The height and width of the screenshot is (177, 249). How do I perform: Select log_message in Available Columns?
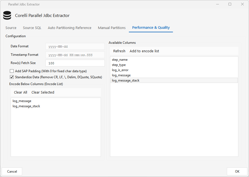174,75
